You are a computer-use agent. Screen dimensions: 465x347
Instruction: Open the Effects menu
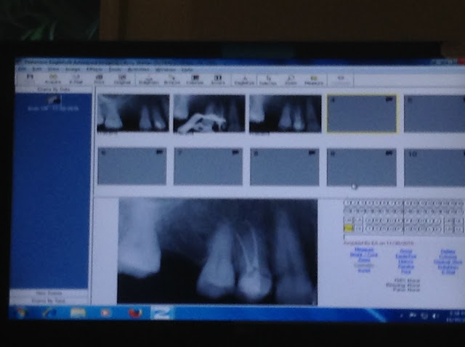94,70
